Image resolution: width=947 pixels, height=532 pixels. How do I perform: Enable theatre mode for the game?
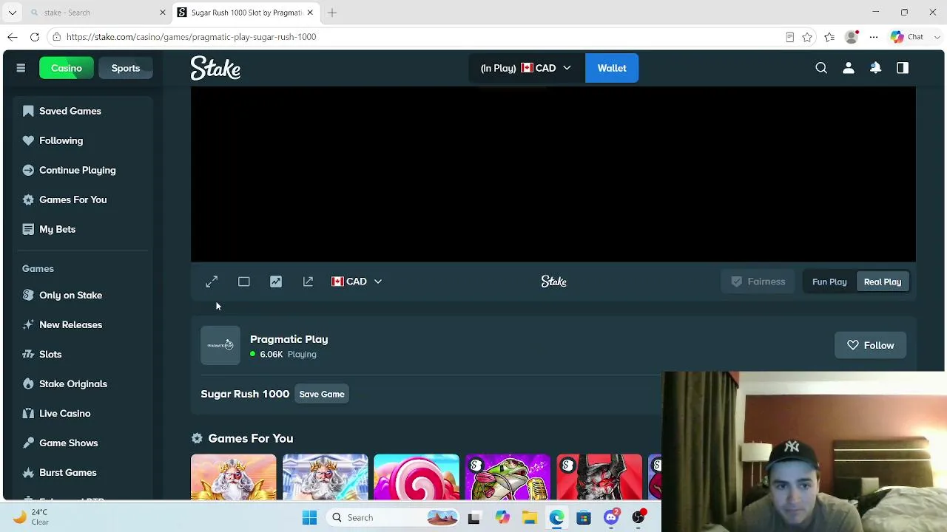244,282
